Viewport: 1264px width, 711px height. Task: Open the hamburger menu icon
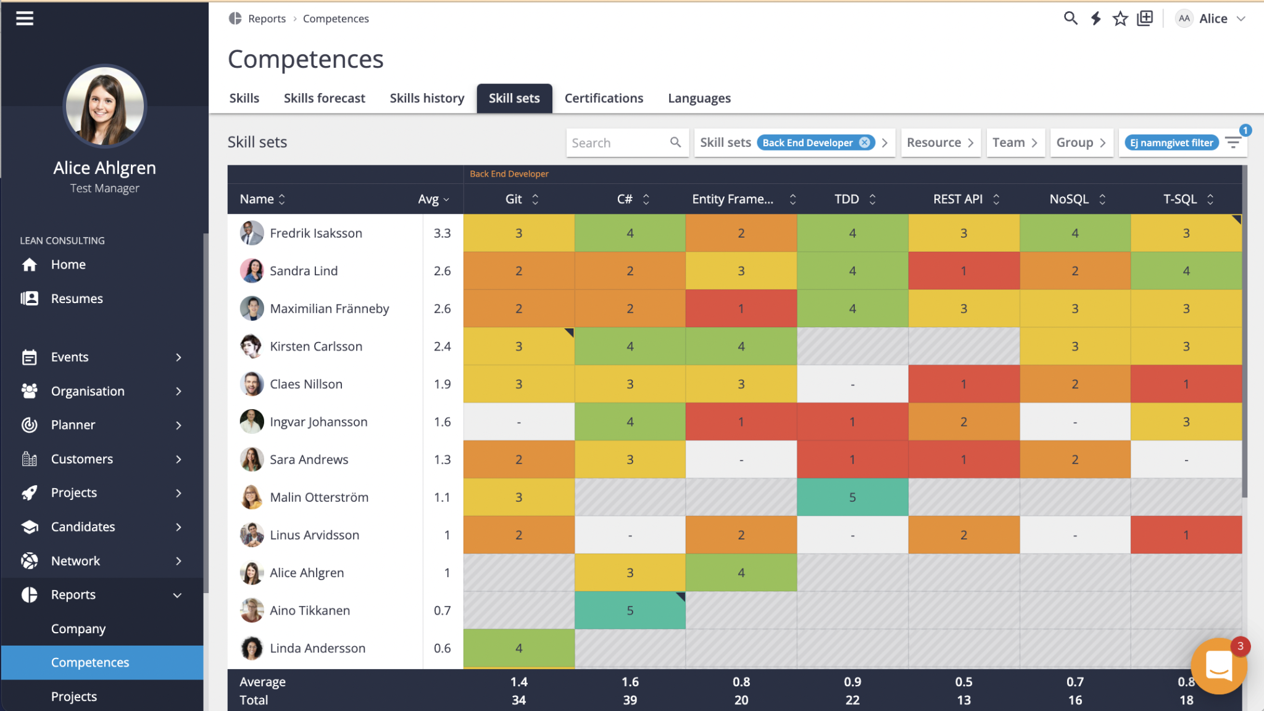click(x=25, y=19)
